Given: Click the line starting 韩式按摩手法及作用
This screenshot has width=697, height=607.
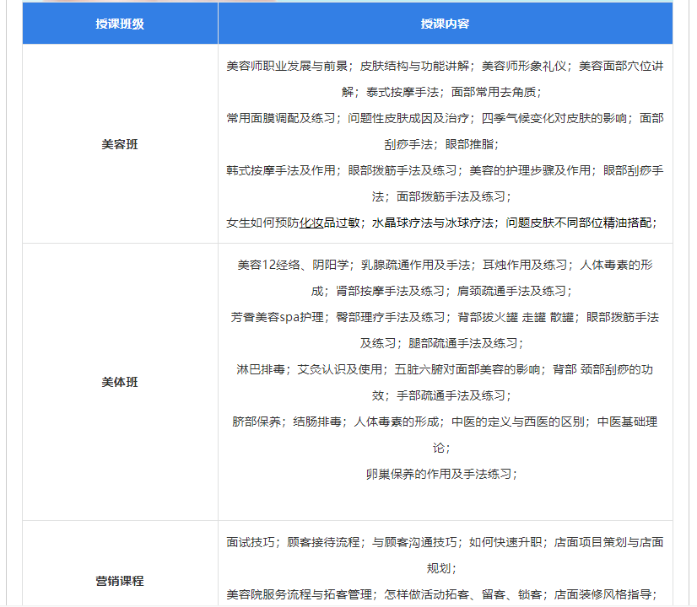Looking at the screenshot, I should click(x=445, y=170).
